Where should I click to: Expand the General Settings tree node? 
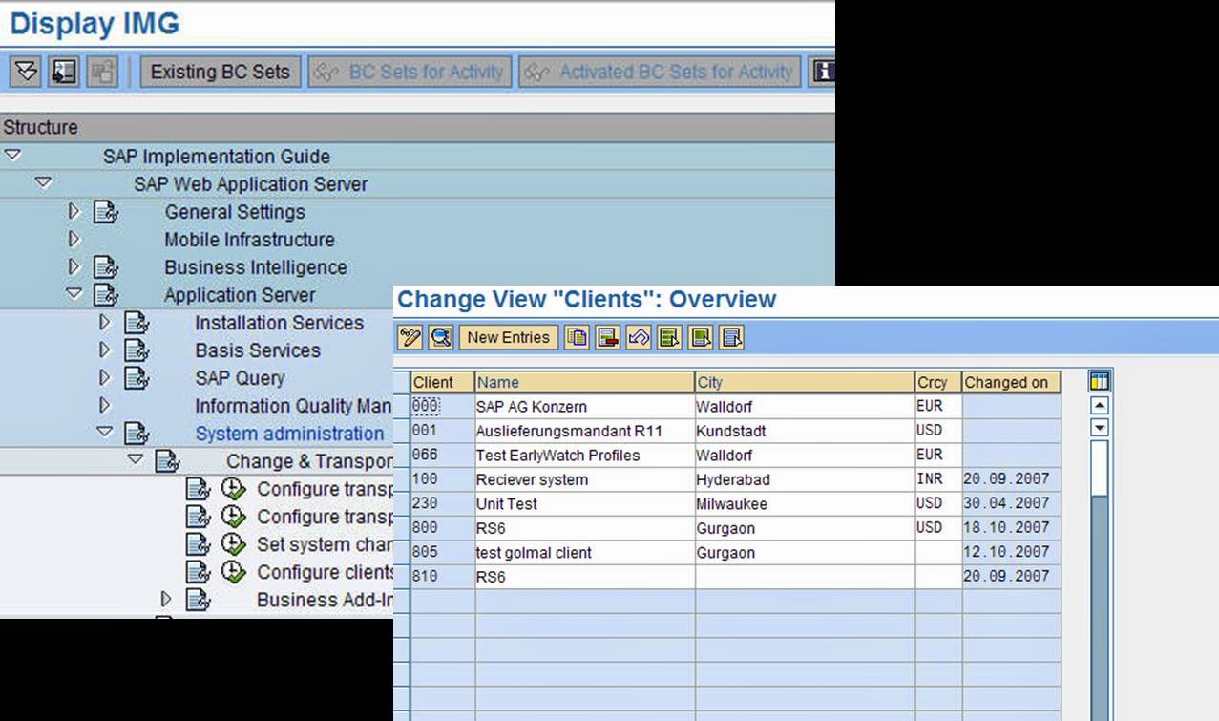pos(74,212)
